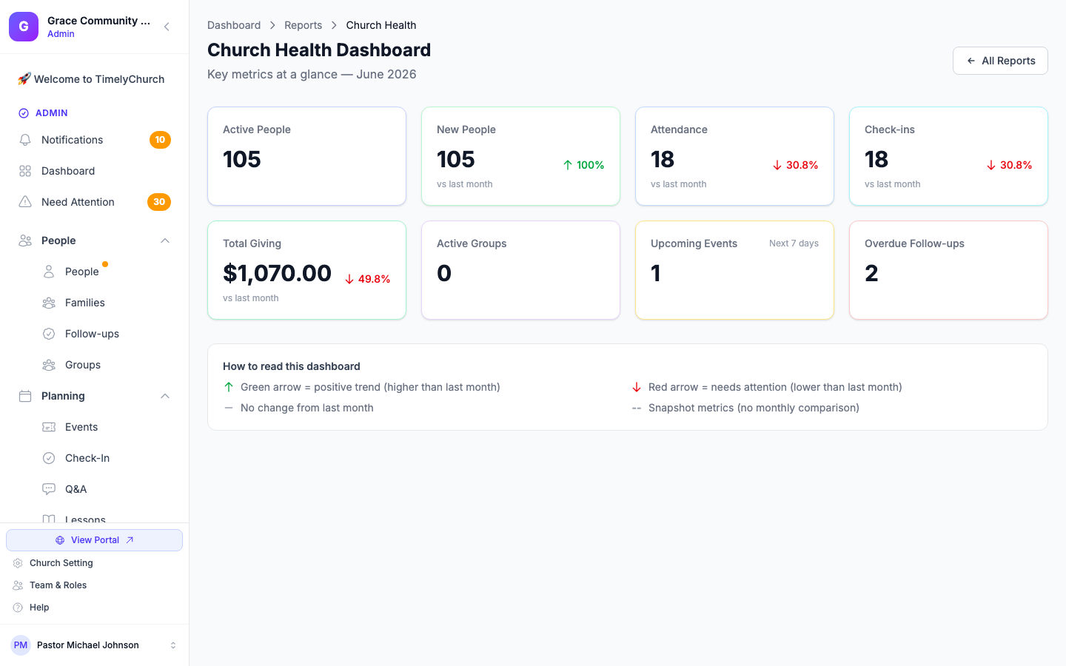
Task: Click the Planning calendar icon
Action: pos(25,396)
